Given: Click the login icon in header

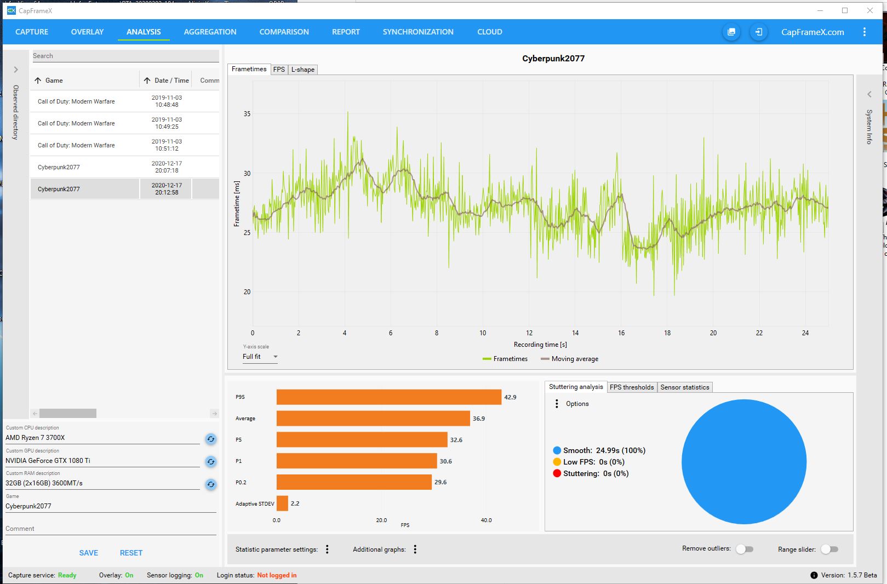Looking at the screenshot, I should click(x=759, y=32).
